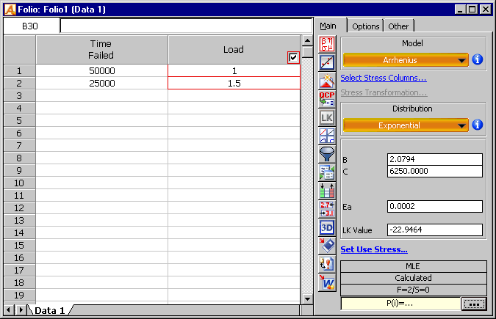
Task: Expand the Exponential distribution dropdown
Action: pos(406,125)
